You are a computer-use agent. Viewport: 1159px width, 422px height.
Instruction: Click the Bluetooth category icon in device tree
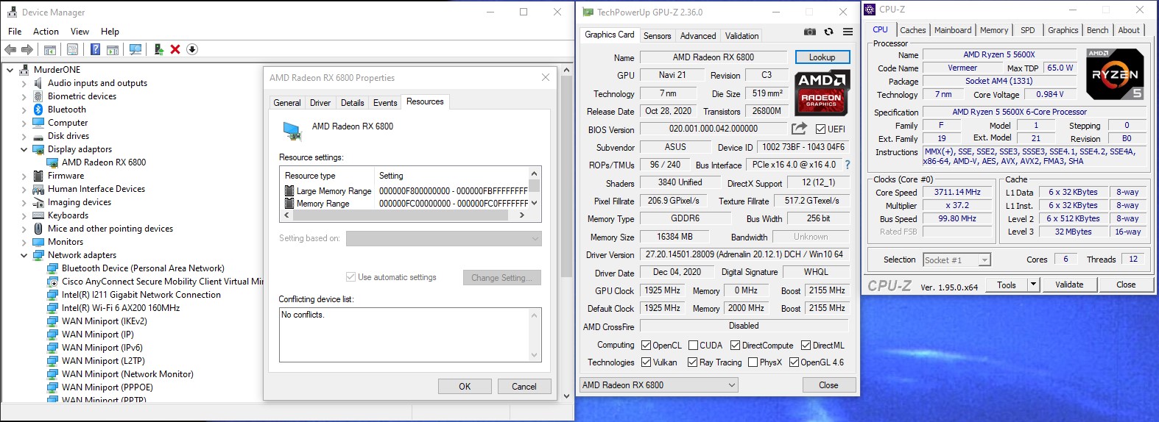point(38,110)
